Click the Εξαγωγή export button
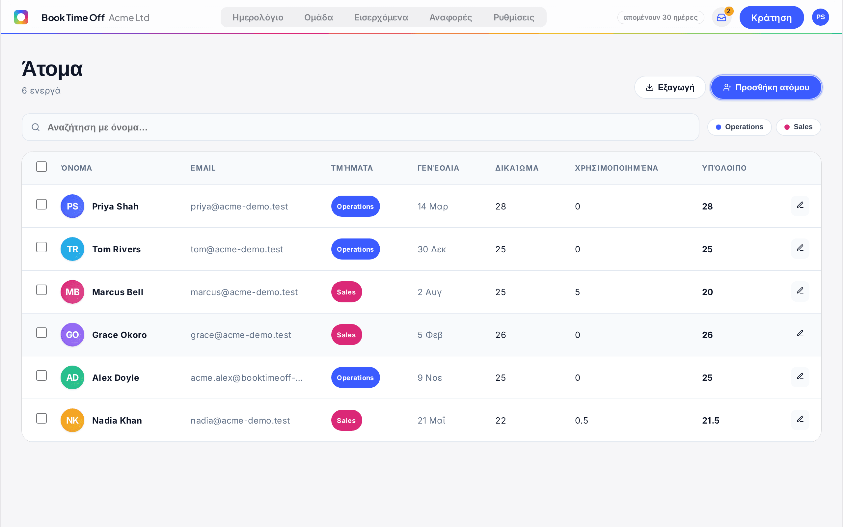The image size is (843, 527). 670,88
